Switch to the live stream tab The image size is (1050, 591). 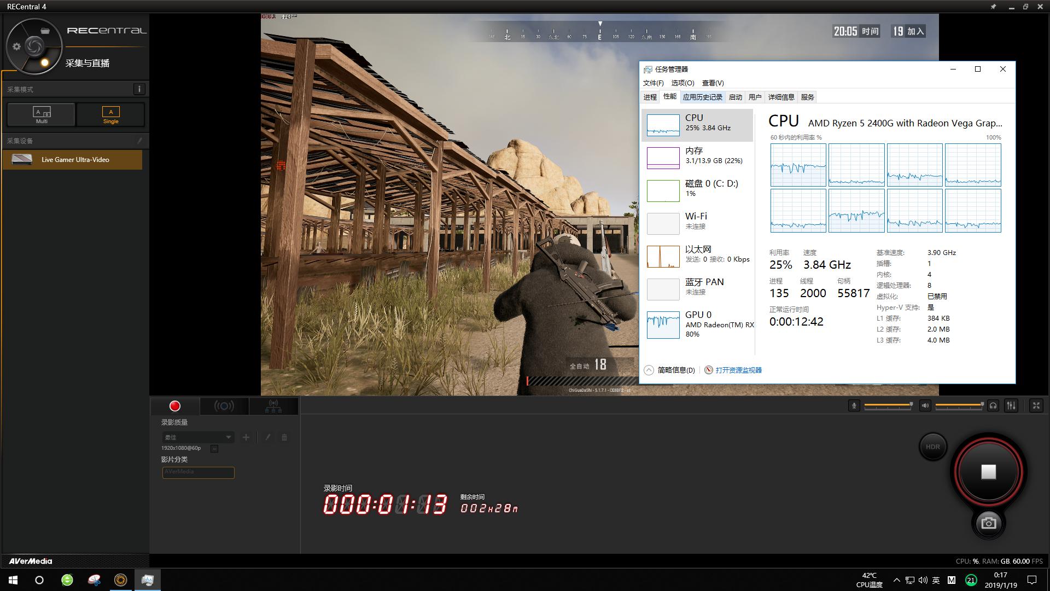[224, 406]
